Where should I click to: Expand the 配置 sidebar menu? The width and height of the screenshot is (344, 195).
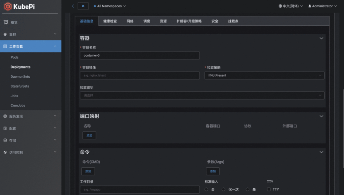55,128
